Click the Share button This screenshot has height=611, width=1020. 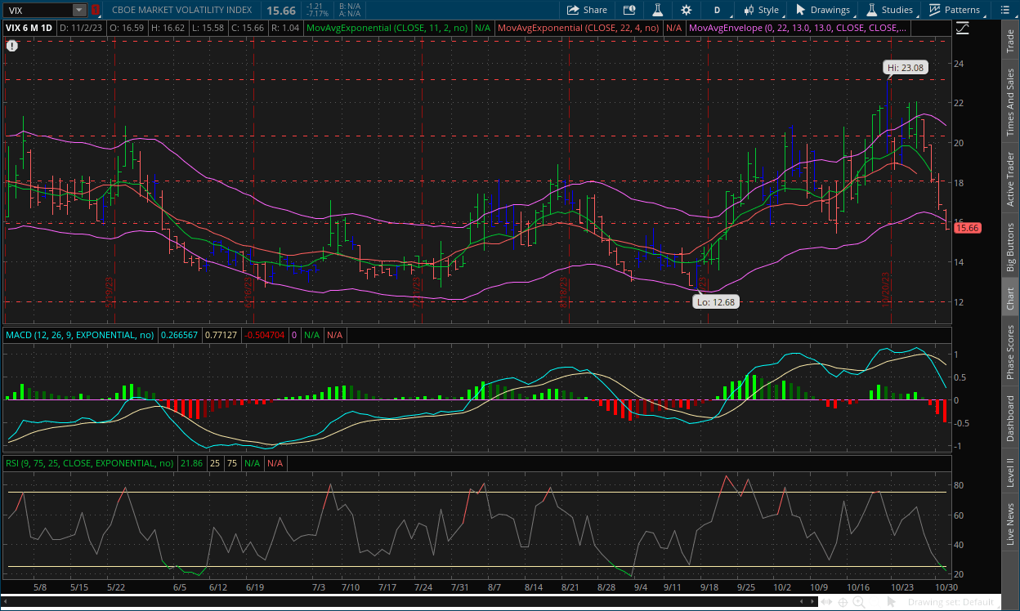587,10
